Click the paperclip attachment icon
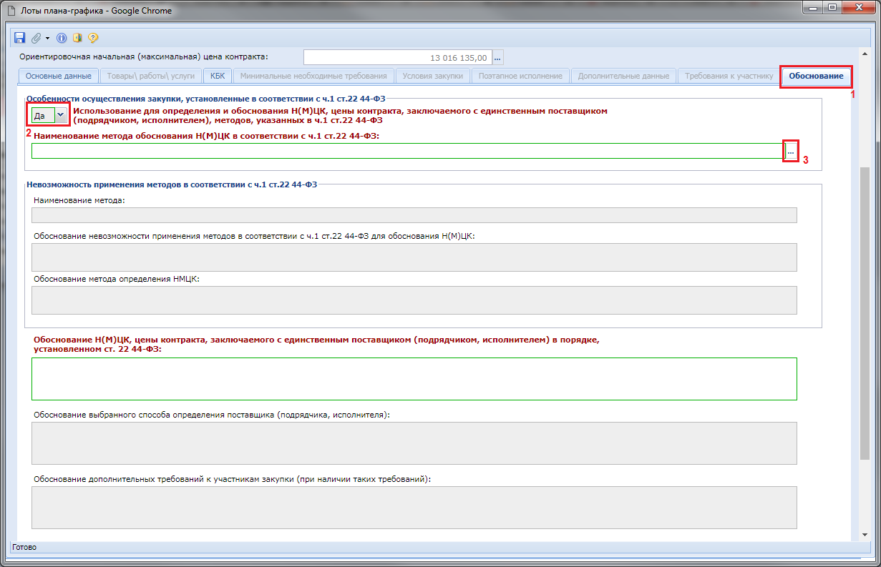The height and width of the screenshot is (567, 881). (x=36, y=38)
